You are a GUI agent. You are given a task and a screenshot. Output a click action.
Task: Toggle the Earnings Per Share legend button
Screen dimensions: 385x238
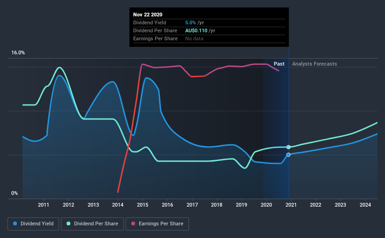tap(157, 224)
